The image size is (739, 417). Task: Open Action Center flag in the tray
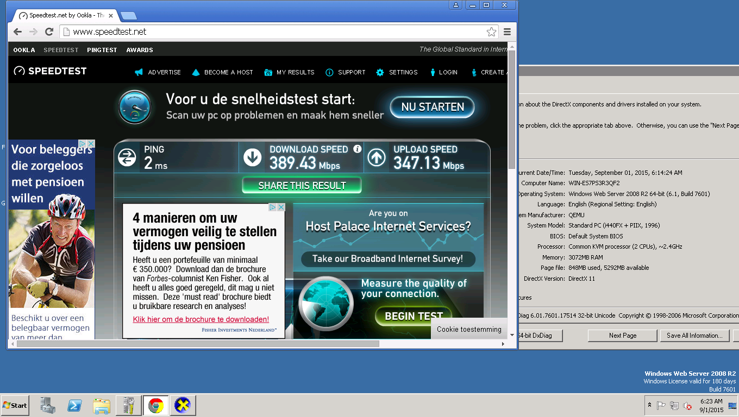pos(661,405)
